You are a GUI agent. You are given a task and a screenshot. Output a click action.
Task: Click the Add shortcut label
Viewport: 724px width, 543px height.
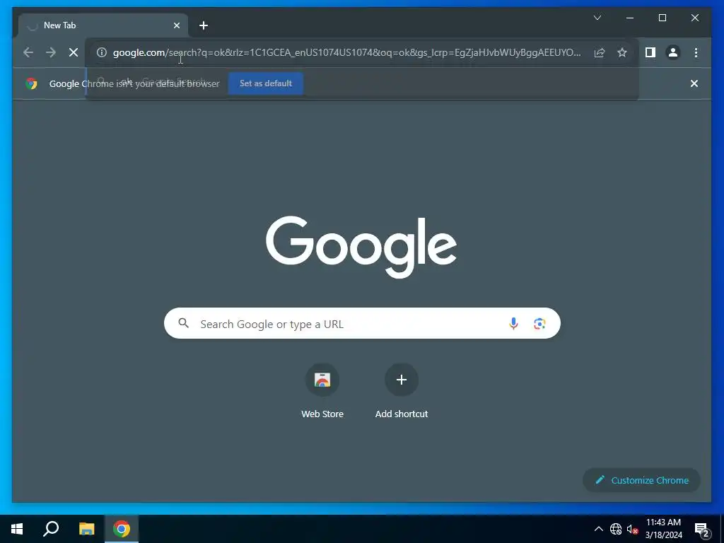tap(402, 414)
